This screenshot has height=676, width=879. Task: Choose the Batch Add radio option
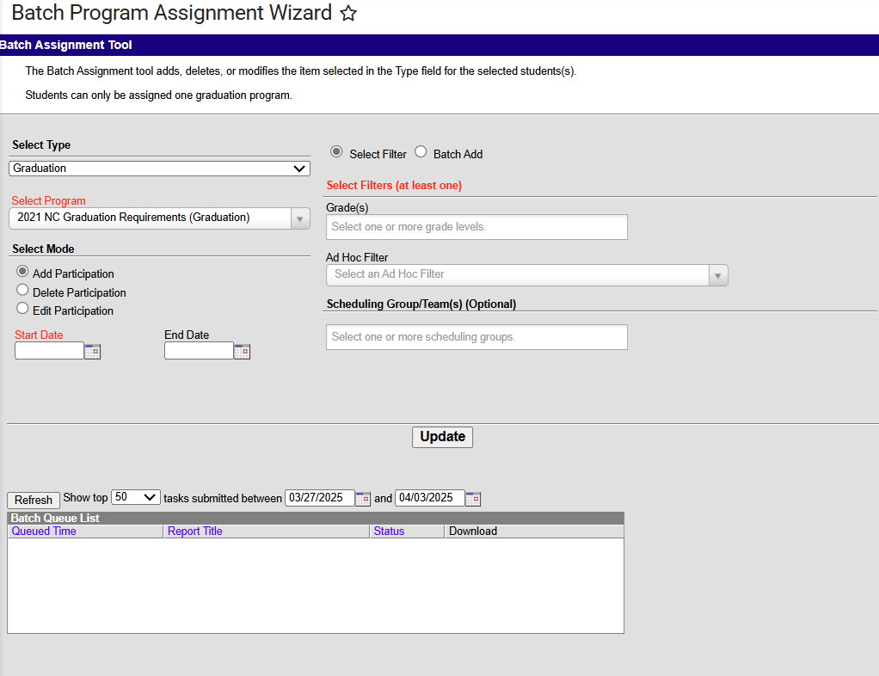click(x=421, y=152)
